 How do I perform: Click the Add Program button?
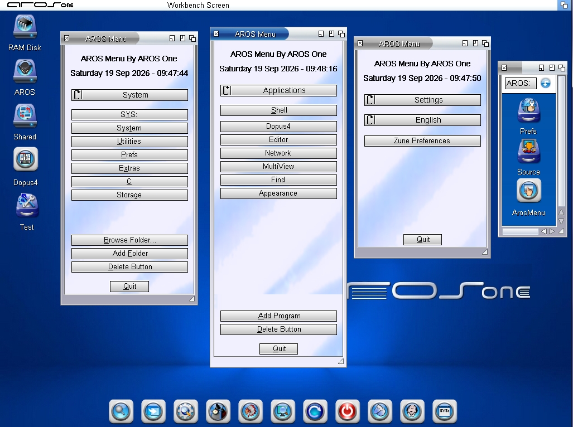[x=278, y=316]
